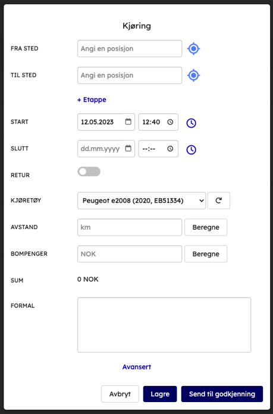Click Lagre to save the trip
This screenshot has width=273, height=414.
click(160, 394)
